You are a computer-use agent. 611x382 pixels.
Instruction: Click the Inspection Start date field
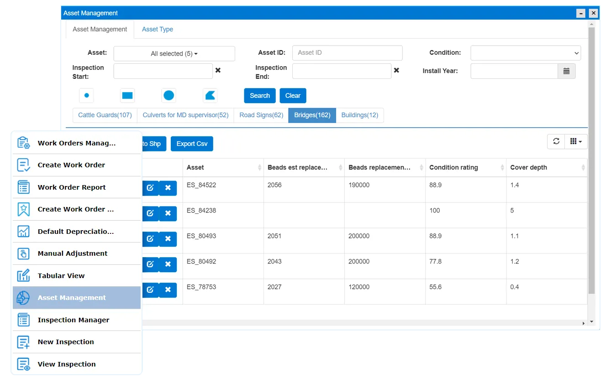[x=163, y=71]
